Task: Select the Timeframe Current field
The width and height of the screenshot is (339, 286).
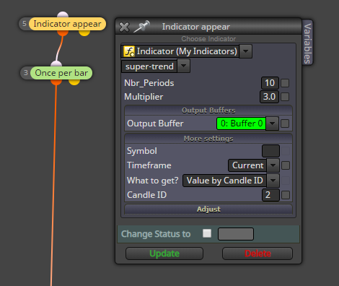Action: 247,165
